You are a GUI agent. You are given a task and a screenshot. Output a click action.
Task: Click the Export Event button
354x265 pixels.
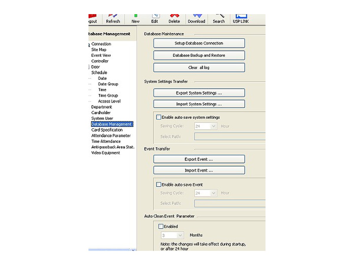tap(199, 159)
